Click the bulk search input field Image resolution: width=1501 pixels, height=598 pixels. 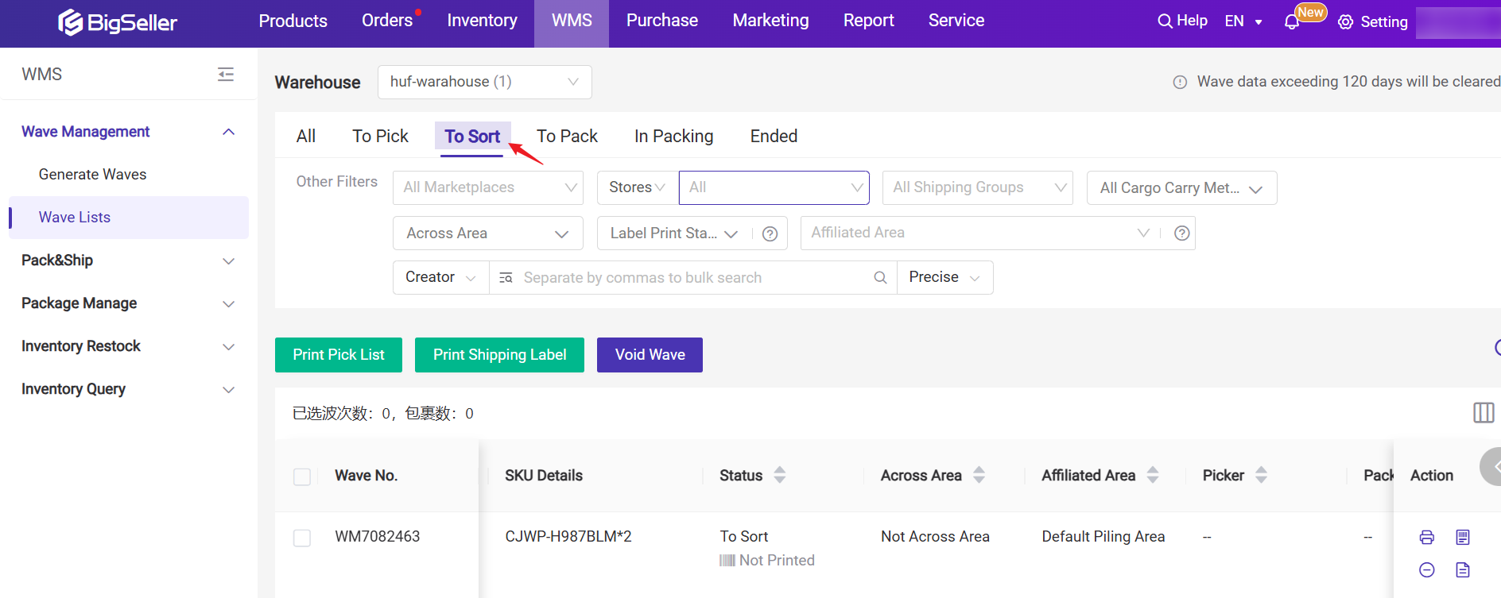pos(692,278)
